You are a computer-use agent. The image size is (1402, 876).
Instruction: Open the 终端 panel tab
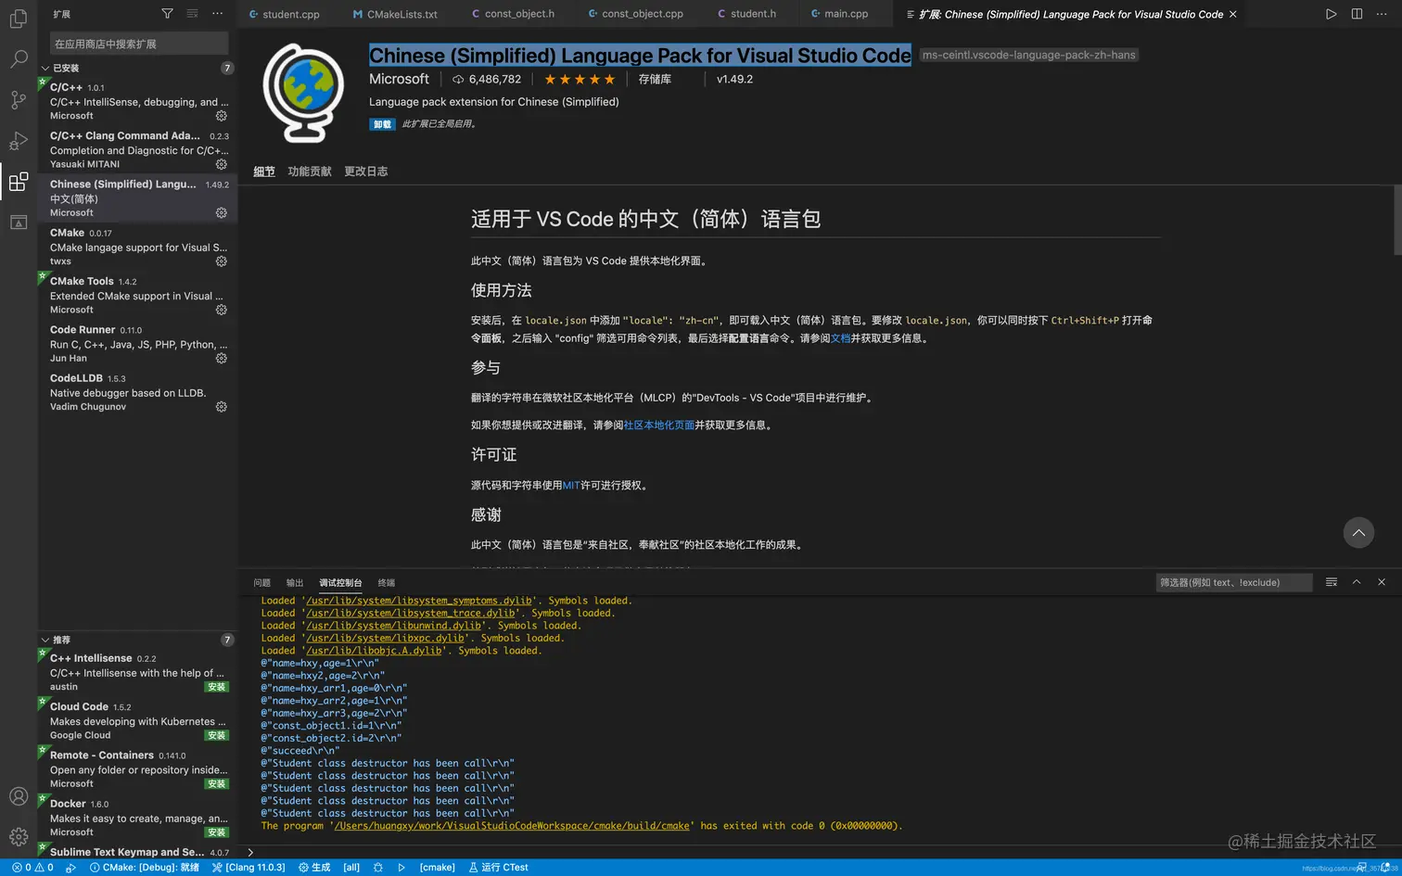(x=387, y=582)
